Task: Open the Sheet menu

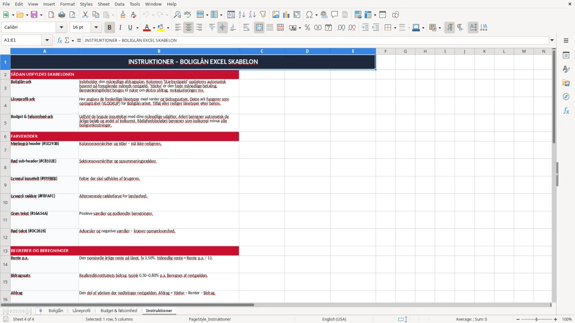Action: click(104, 4)
